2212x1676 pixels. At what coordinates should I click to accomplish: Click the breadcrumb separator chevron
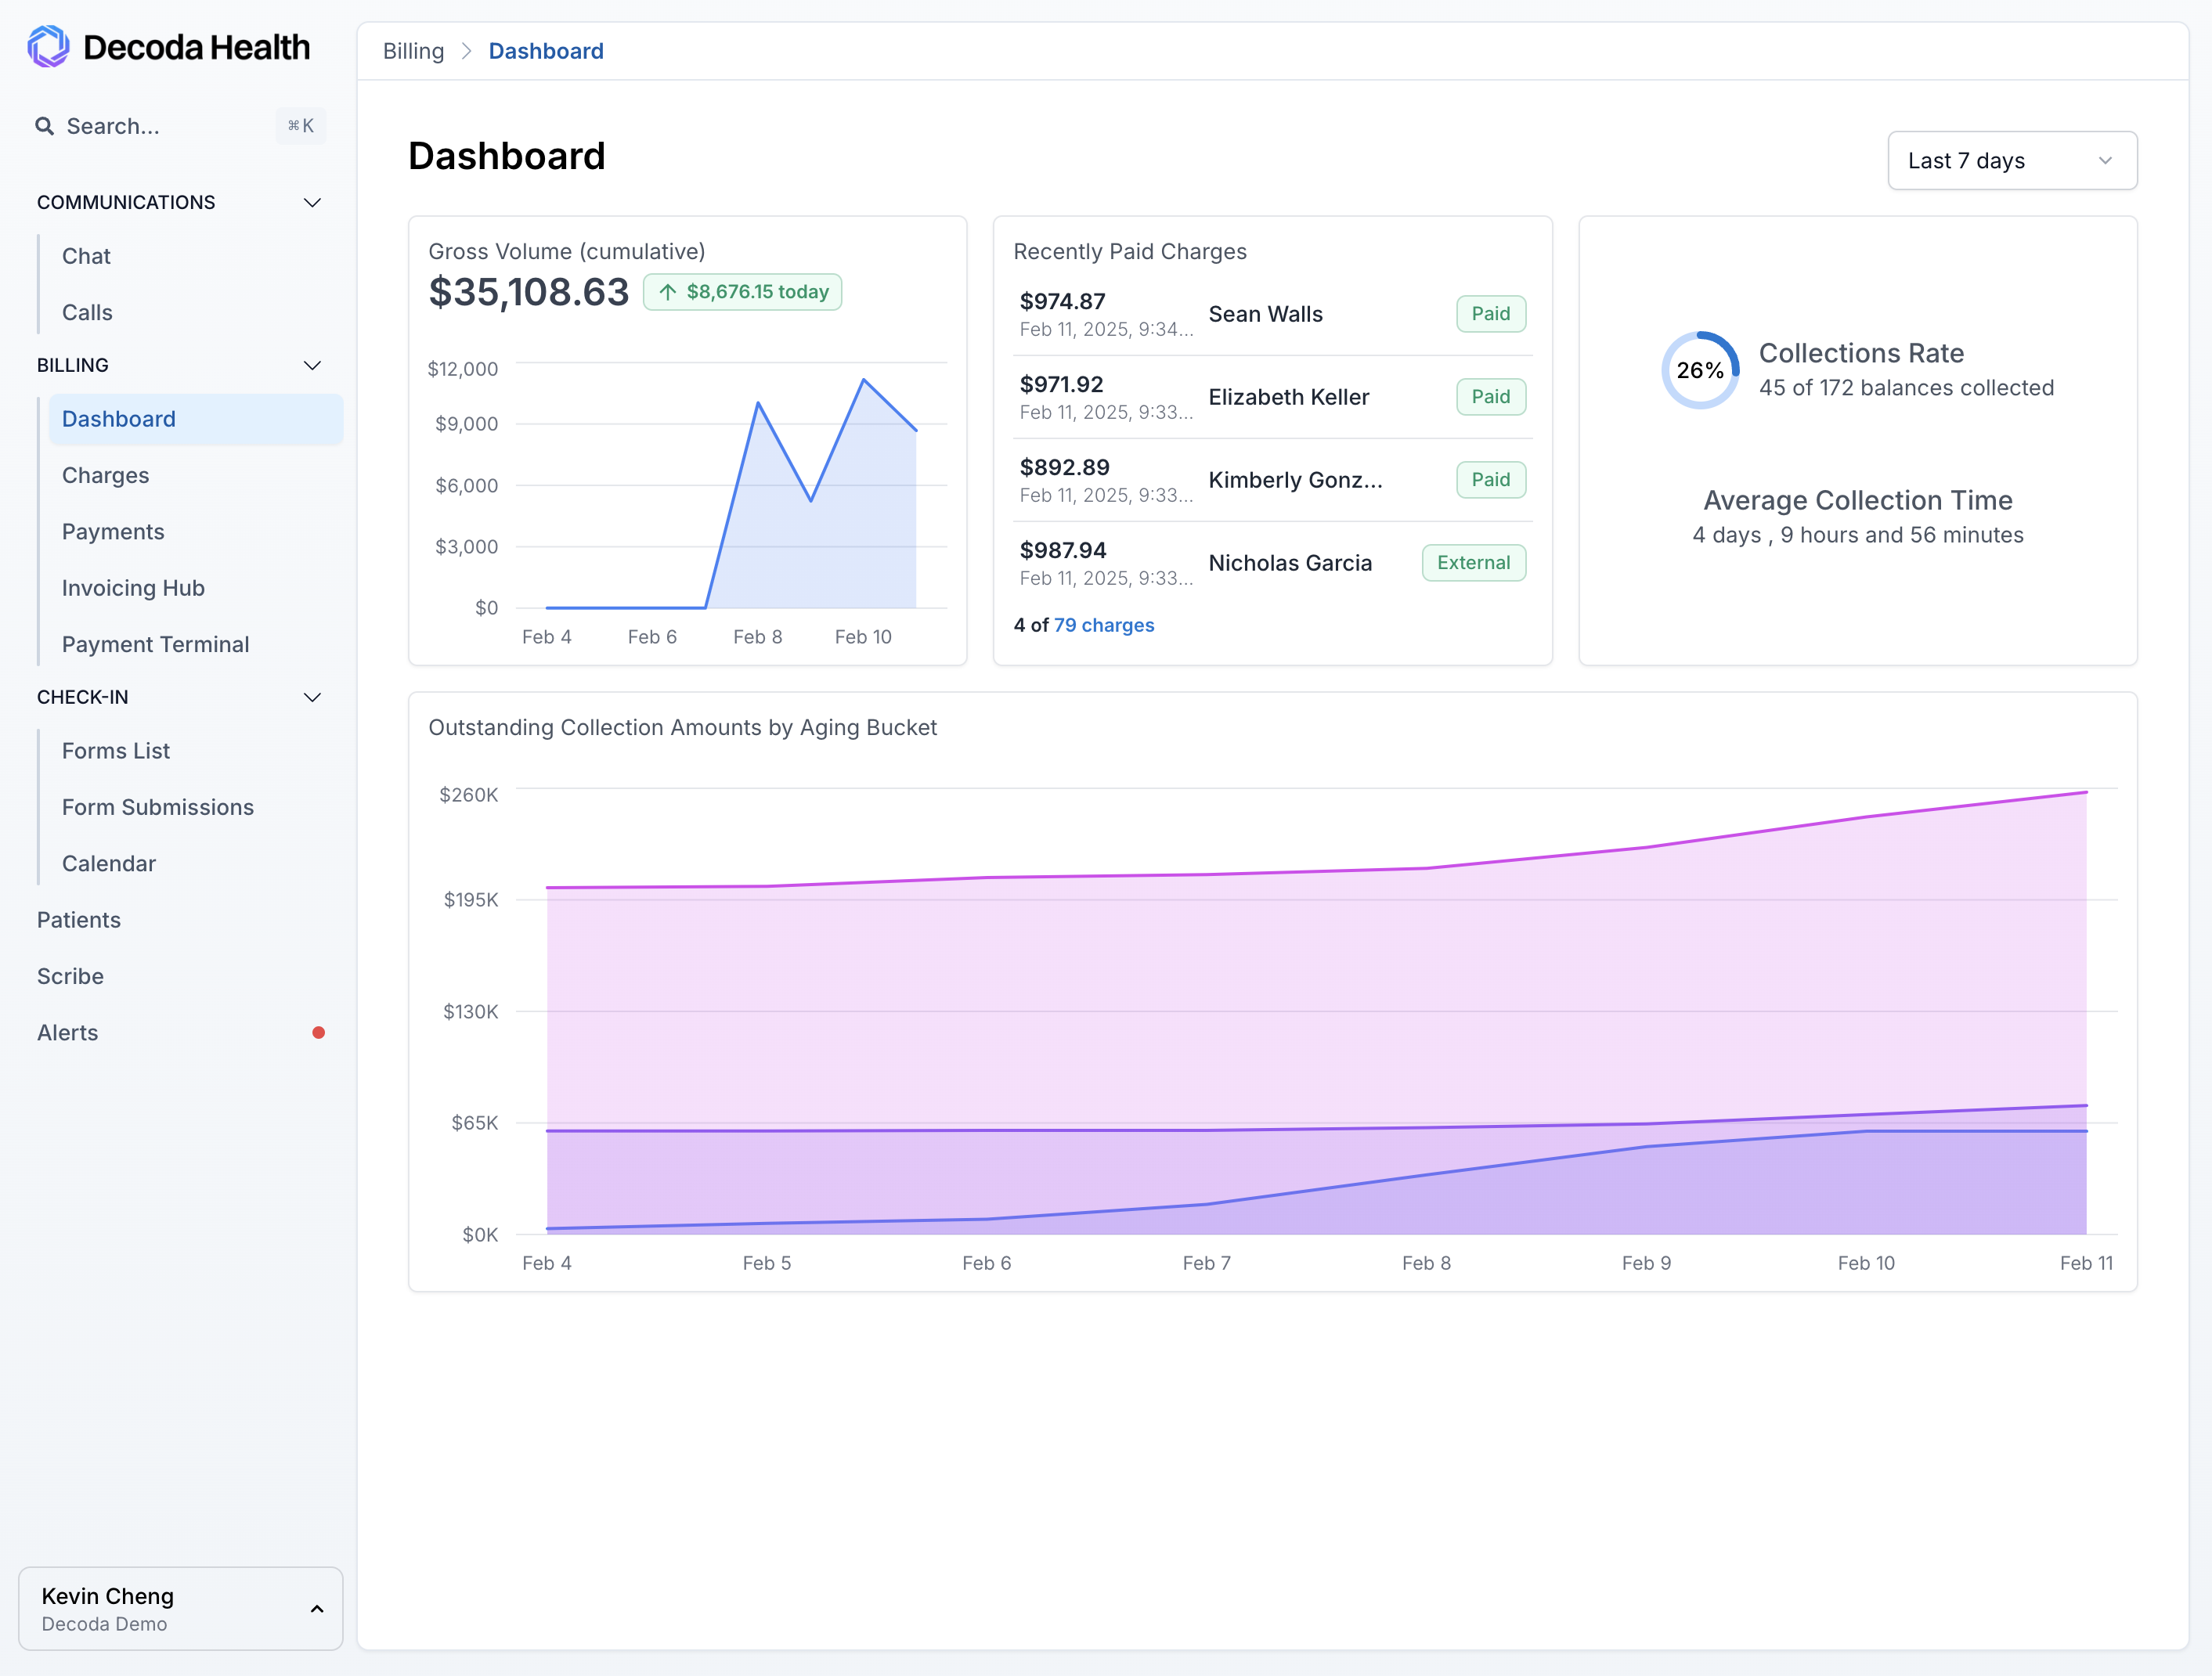pos(466,51)
